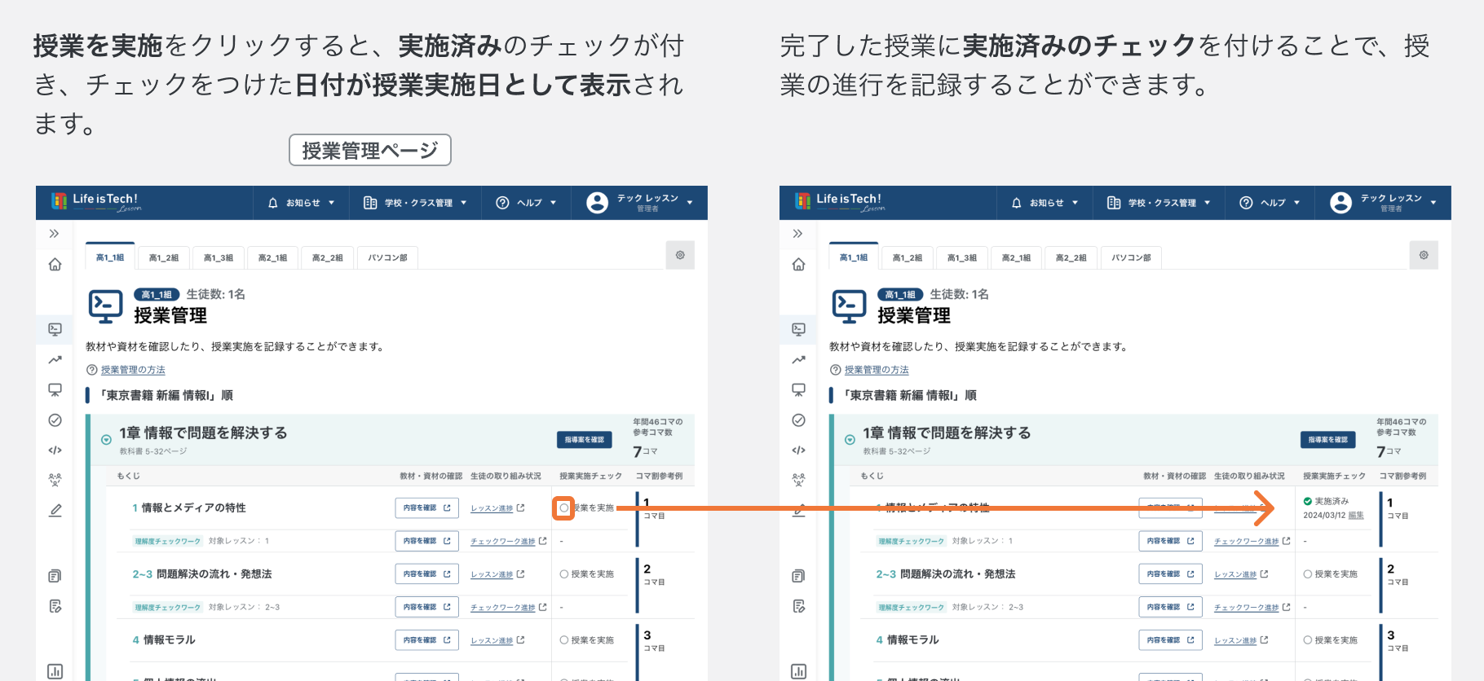The width and height of the screenshot is (1484, 681).
Task: Click 内容を確認 for 情報モラル in right screenshot
Action: coord(1171,640)
